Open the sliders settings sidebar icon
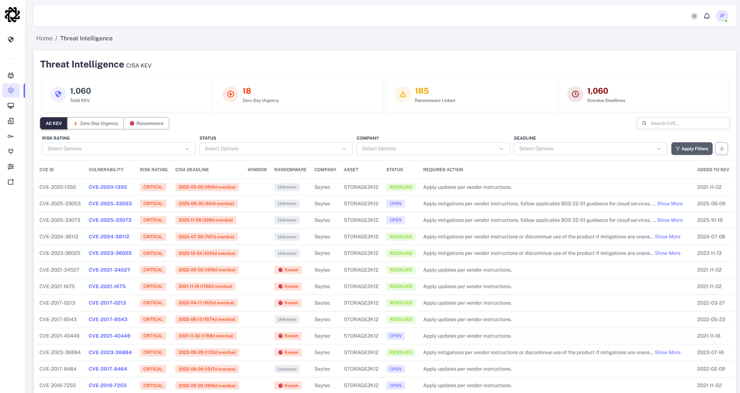Screen dimensions: 740x393 [x=11, y=166]
